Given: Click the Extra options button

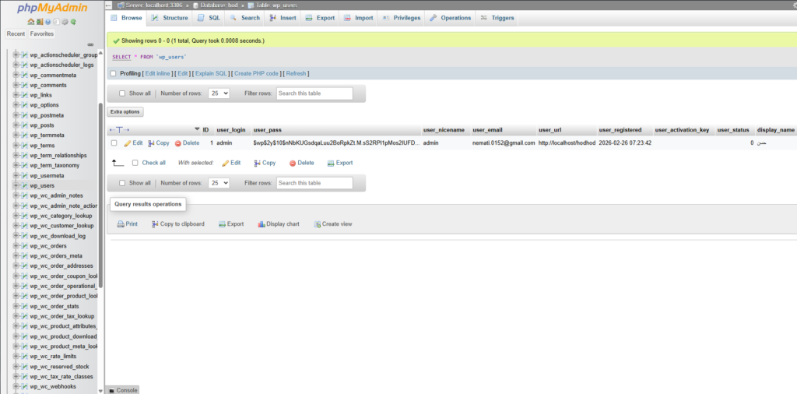Looking at the screenshot, I should pos(125,112).
